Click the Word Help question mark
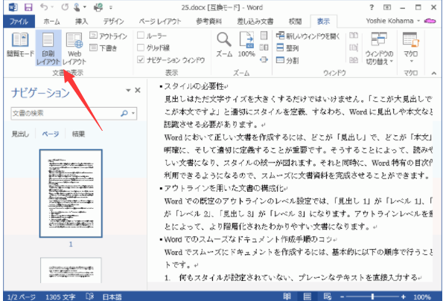443x301 pixels. pyautogui.click(x=372, y=7)
